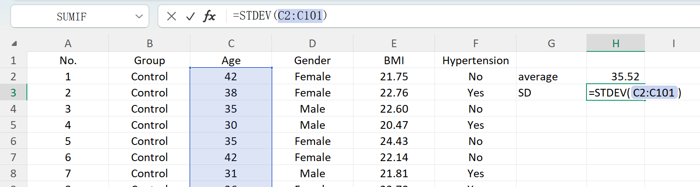Select column I header

(x=673, y=43)
